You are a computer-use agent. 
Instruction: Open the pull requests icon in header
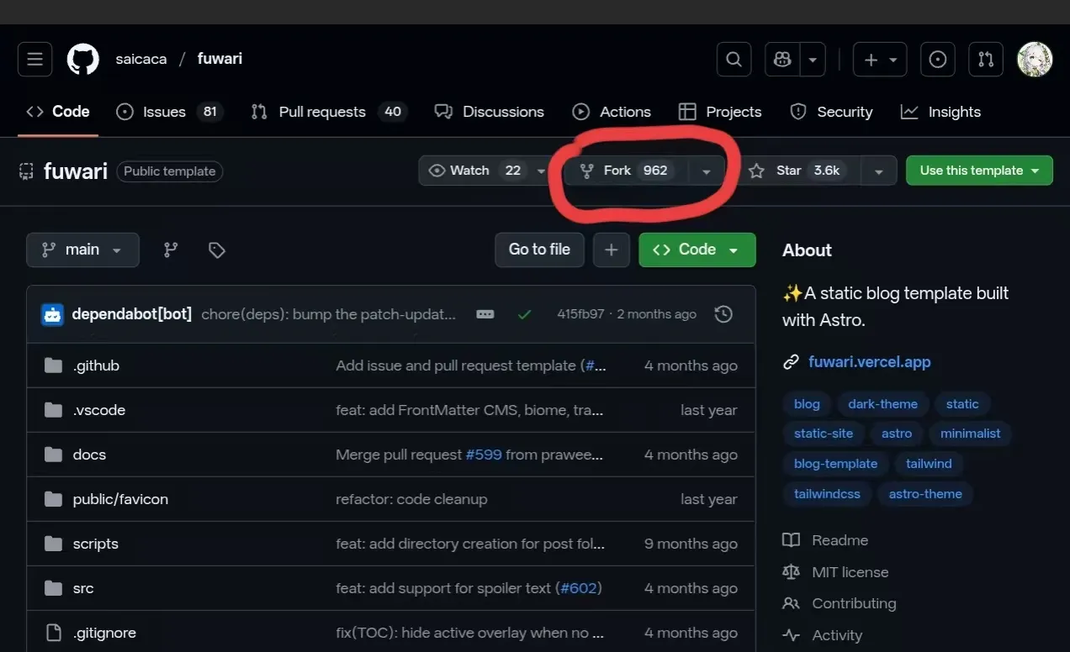coord(985,59)
